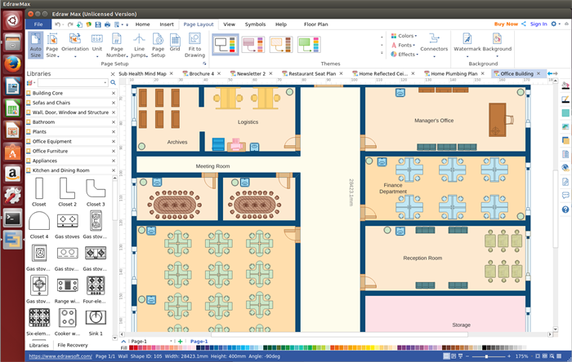Screen dimensions: 572x362
Task: Select the Gas stoves shape in library
Action: (x=68, y=219)
